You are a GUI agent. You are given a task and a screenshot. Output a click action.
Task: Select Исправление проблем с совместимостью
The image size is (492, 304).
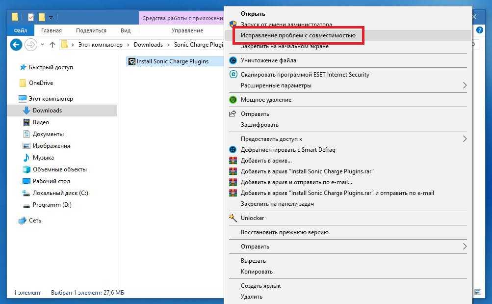[298, 35]
